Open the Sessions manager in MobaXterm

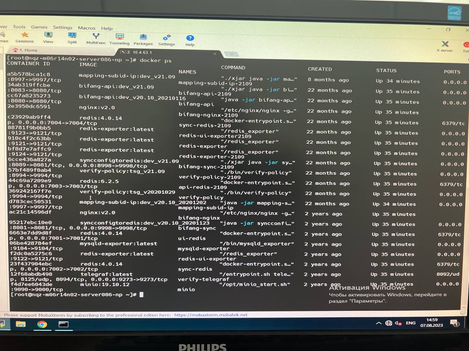tap(25, 38)
